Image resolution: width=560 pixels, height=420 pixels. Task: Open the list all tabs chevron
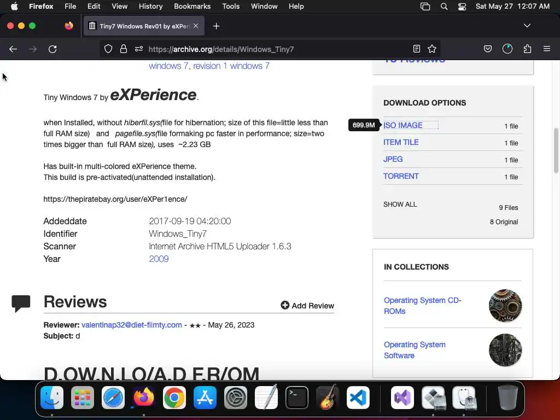point(527,26)
